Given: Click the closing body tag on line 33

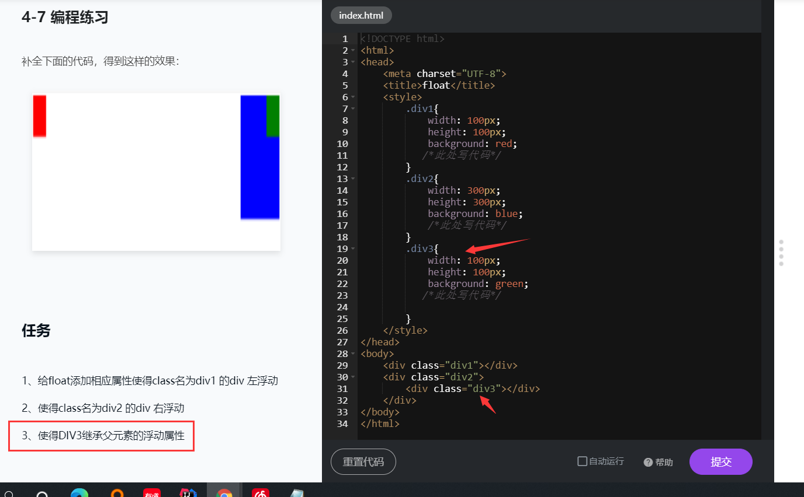Looking at the screenshot, I should click(x=380, y=412).
